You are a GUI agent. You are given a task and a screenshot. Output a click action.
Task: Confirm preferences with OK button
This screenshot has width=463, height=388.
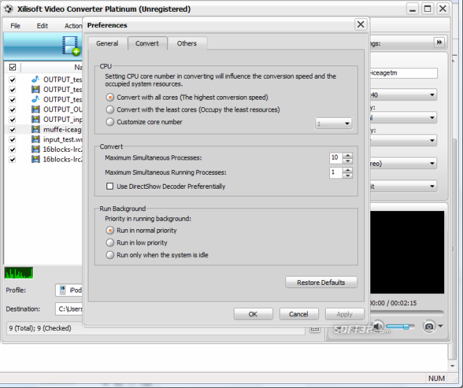click(x=253, y=314)
